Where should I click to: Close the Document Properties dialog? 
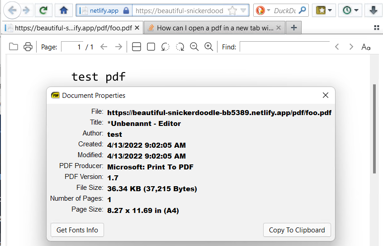point(326,95)
